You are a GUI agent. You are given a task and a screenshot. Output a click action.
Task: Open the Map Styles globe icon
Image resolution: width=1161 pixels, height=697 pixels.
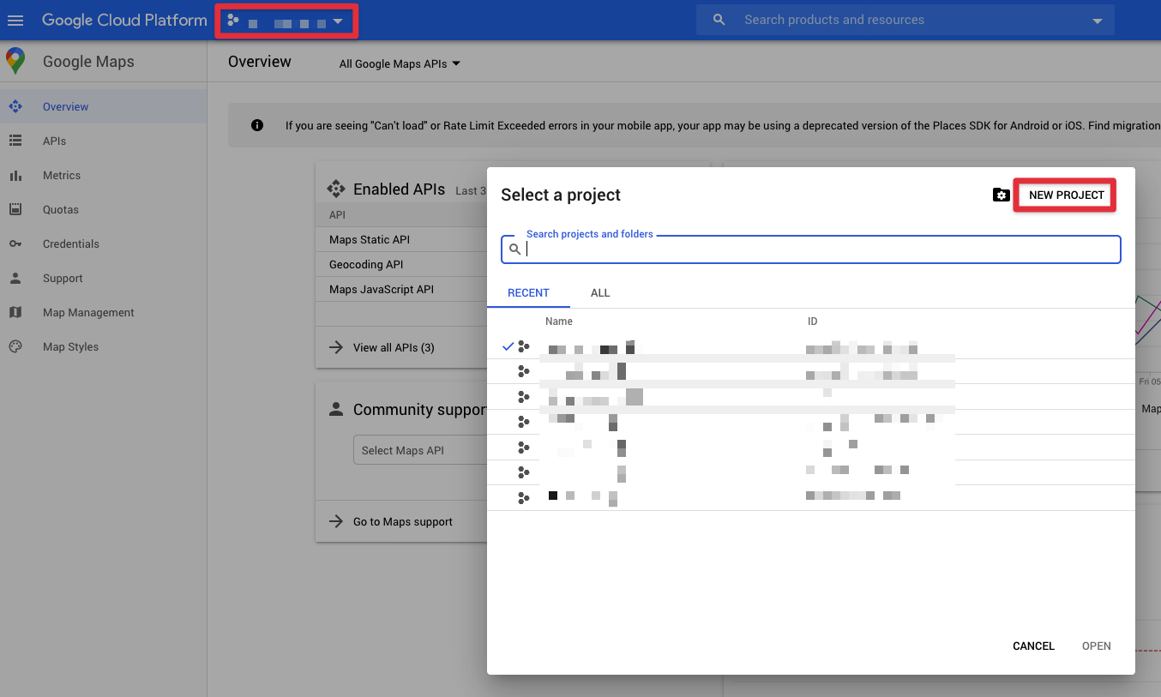tap(15, 346)
